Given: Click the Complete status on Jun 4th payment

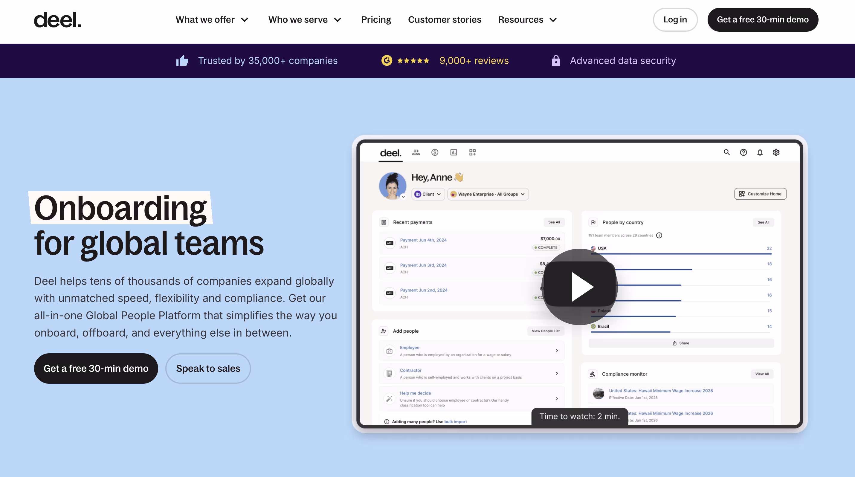Looking at the screenshot, I should click(546, 247).
